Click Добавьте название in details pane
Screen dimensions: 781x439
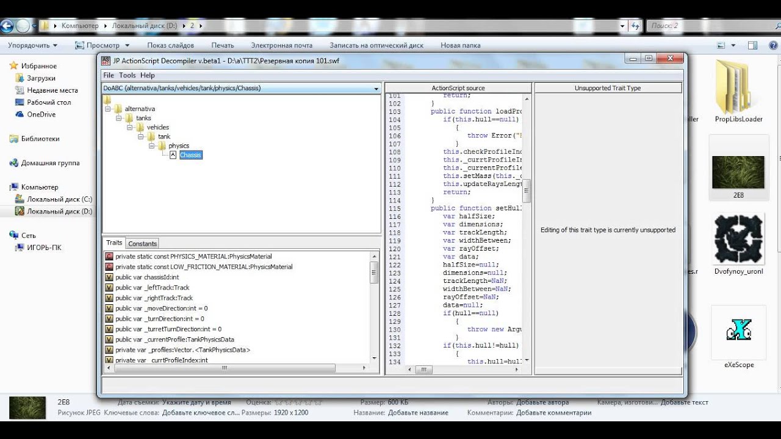click(418, 413)
